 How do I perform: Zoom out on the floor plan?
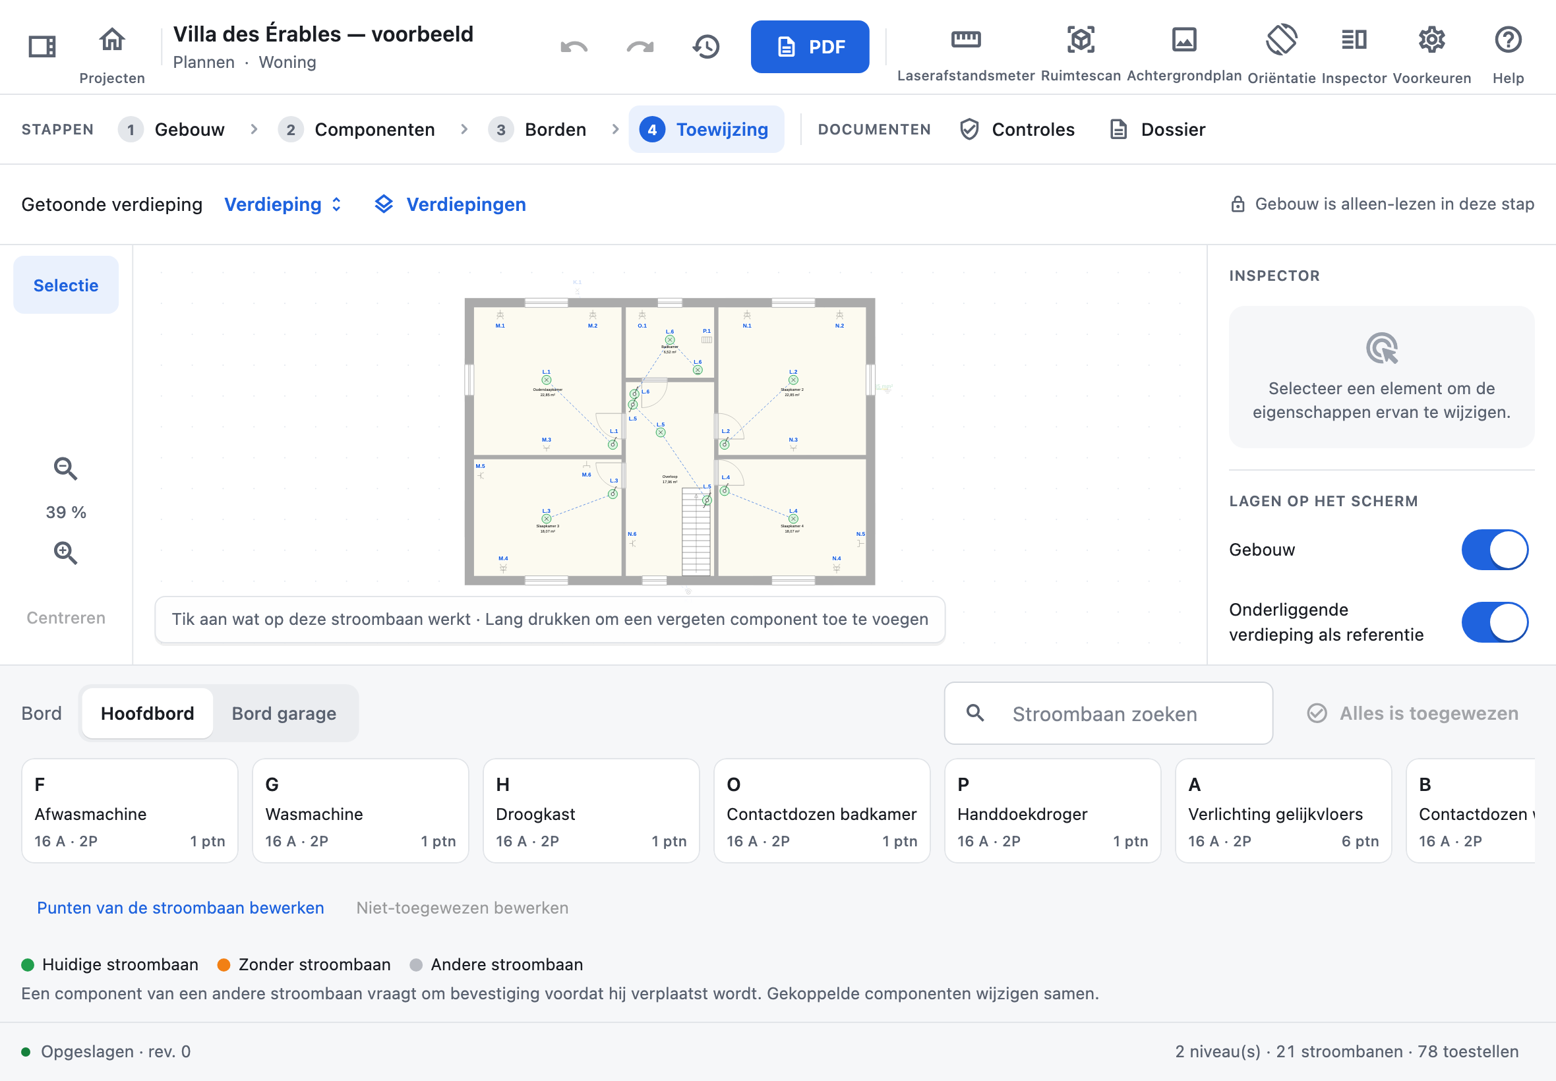[x=66, y=468]
